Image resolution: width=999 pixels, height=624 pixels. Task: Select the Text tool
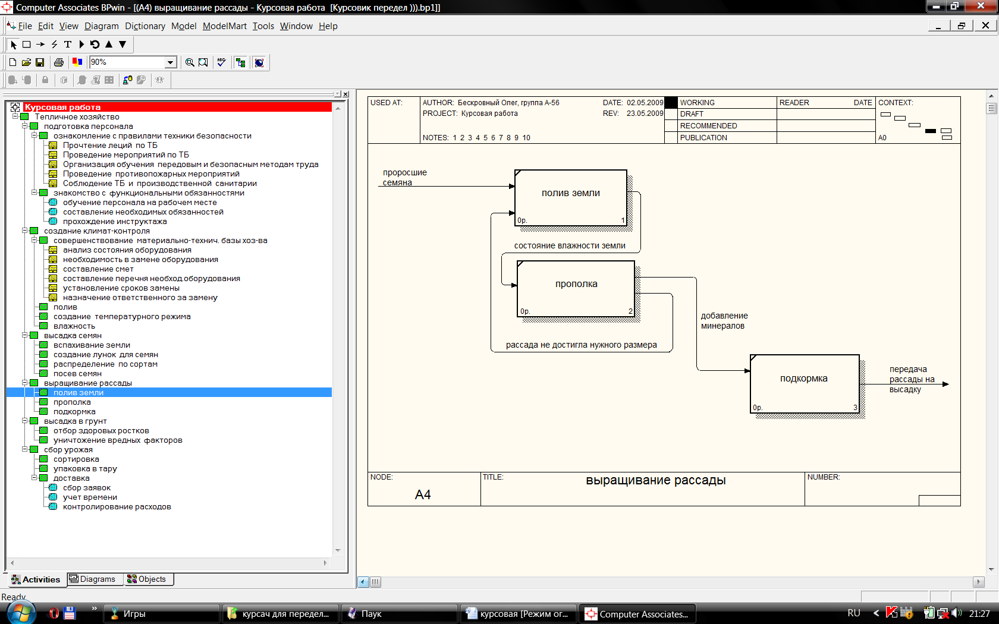pos(68,45)
